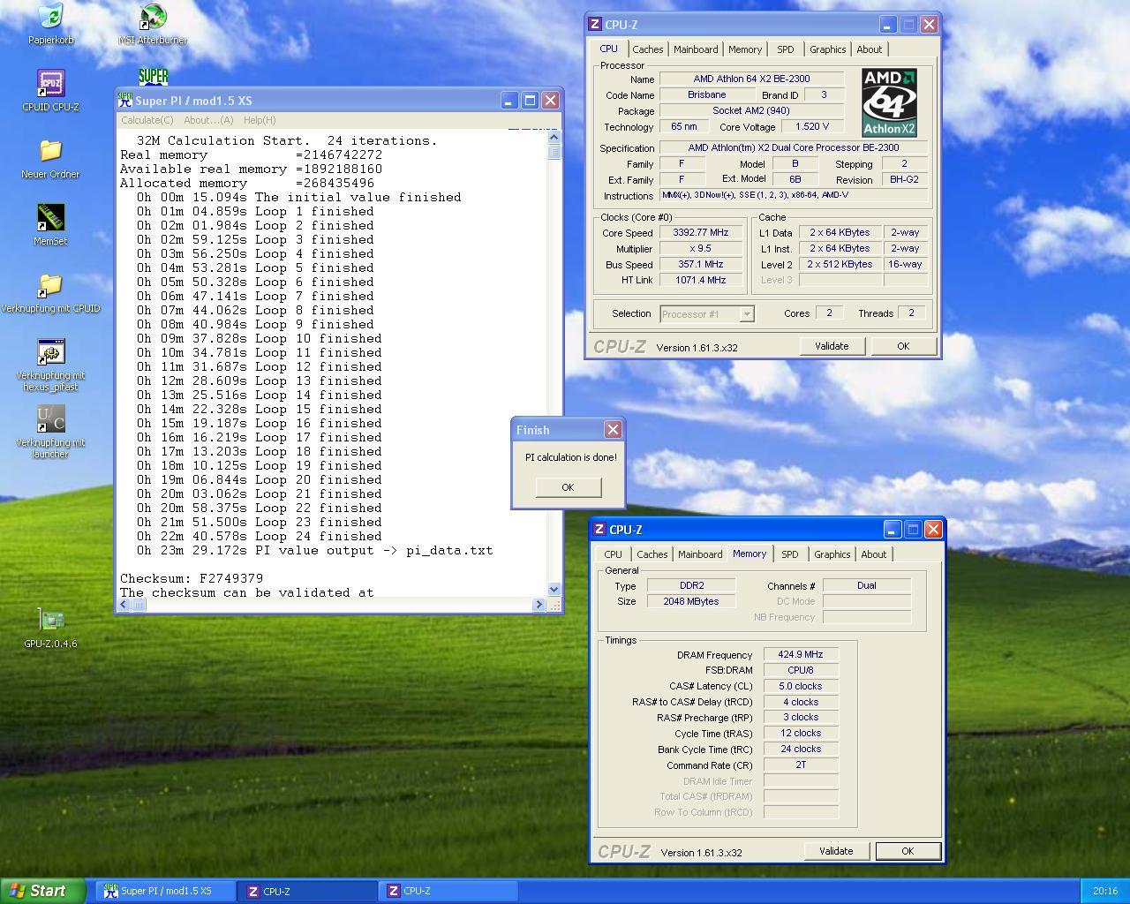Open Verknüpfung mit CPUID folder shortcut
Screen dimensions: 1130x904
click(x=50, y=285)
